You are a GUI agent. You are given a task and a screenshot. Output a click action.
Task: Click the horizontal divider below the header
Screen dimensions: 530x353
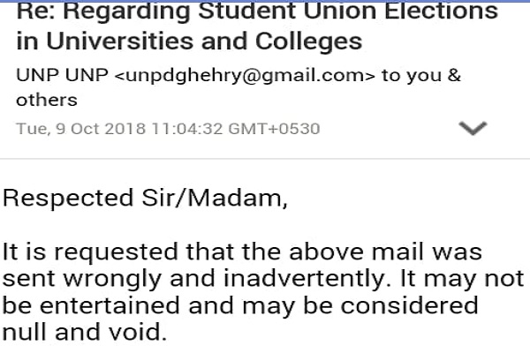click(x=265, y=158)
